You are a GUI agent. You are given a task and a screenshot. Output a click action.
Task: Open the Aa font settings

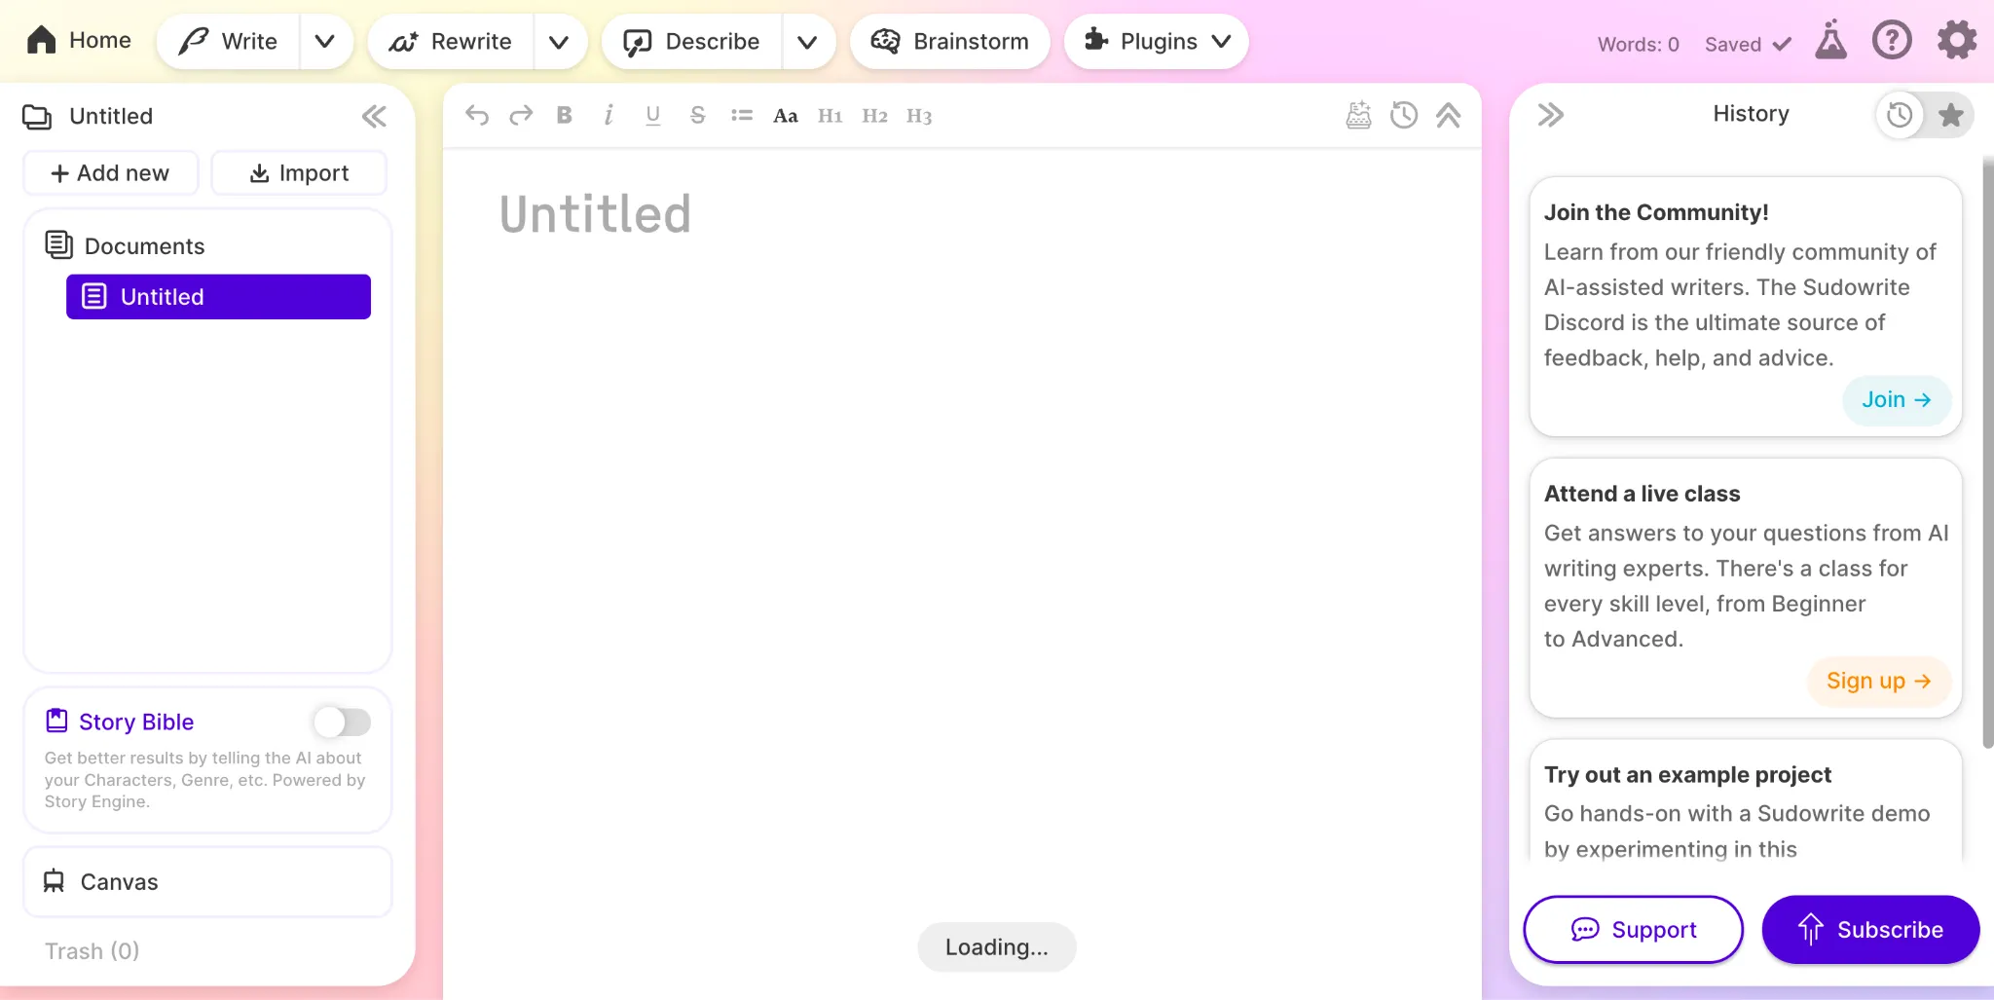tap(786, 115)
